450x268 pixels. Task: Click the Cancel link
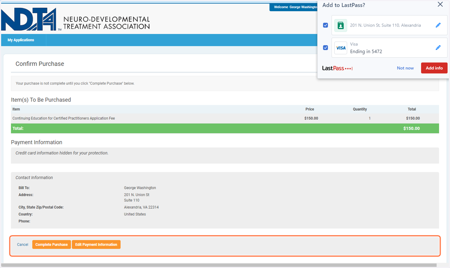22,244
